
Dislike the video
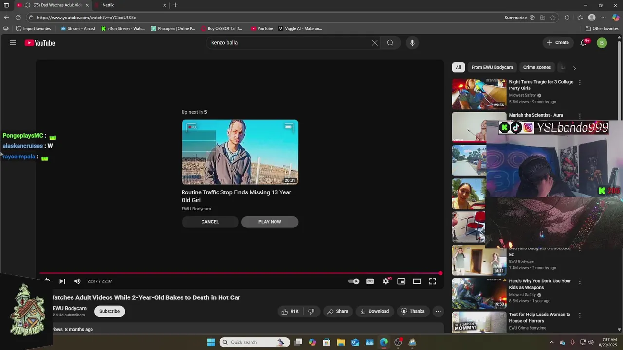[311, 311]
